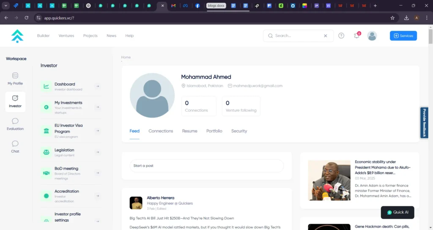The height and width of the screenshot is (230, 433).
Task: Expand the Dashboard item arrow
Action: pos(97,87)
